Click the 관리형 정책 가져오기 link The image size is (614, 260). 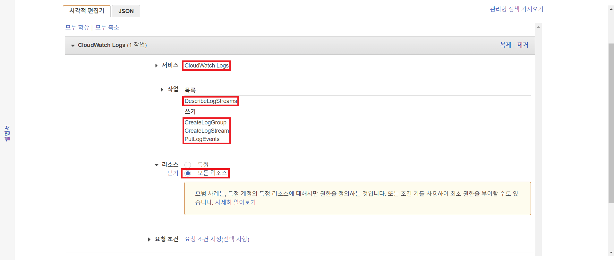tap(516, 9)
